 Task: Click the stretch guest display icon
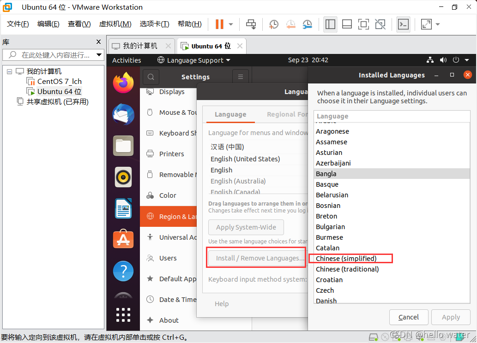tap(426, 24)
